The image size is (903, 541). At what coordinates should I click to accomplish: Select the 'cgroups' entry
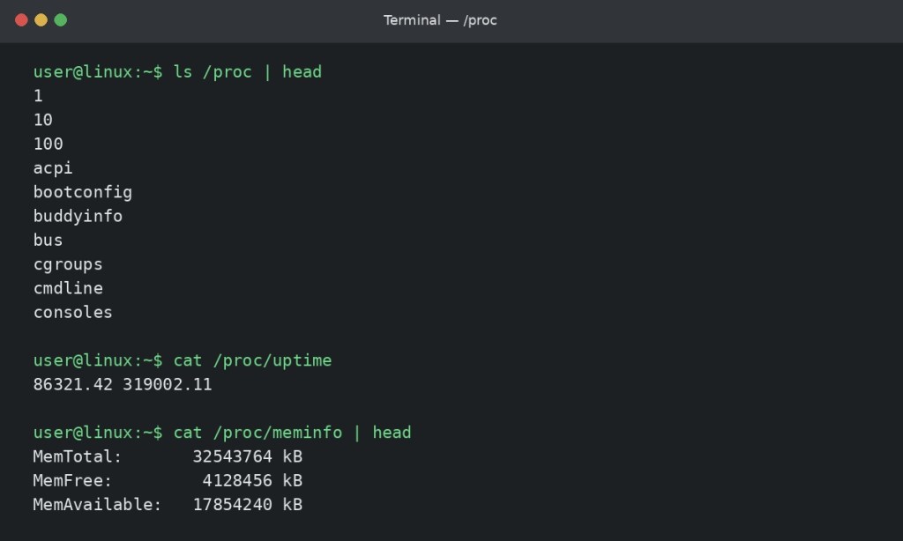pyautogui.click(x=68, y=264)
